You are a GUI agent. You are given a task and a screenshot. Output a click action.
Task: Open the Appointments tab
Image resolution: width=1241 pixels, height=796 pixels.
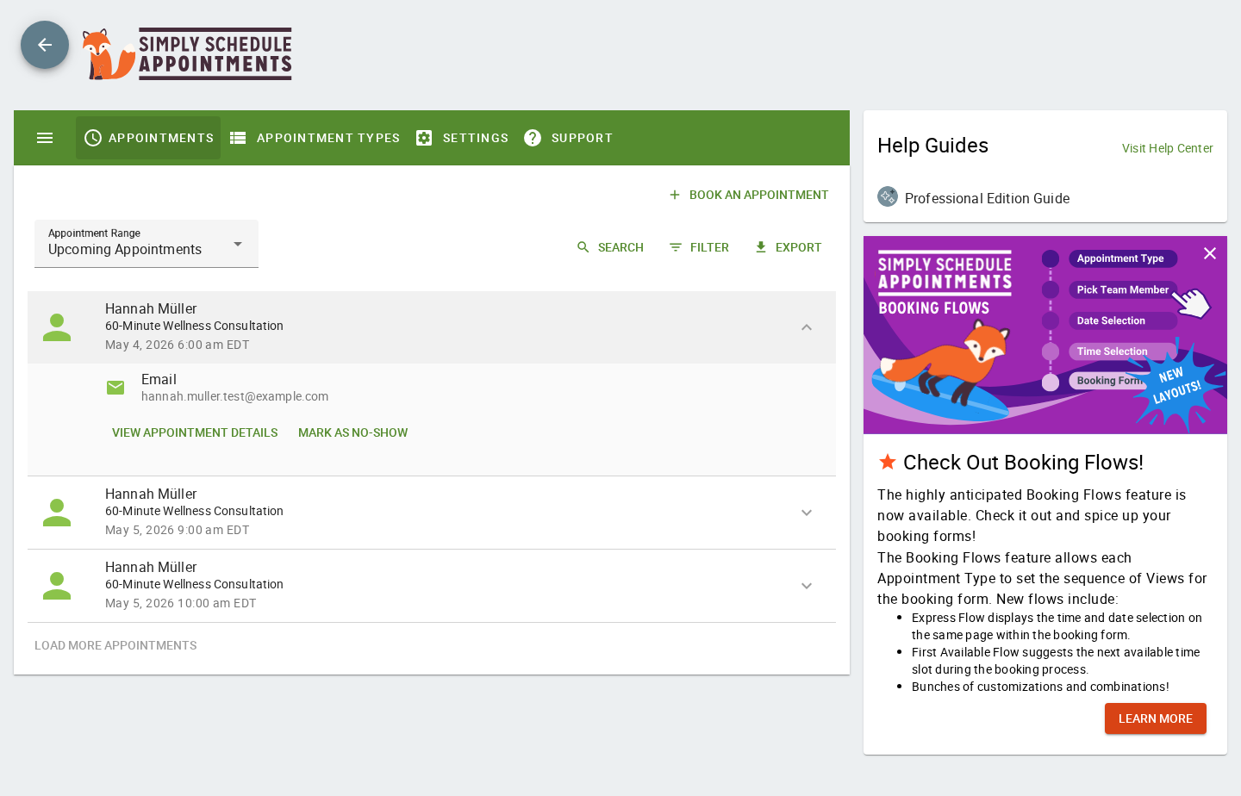click(x=148, y=138)
